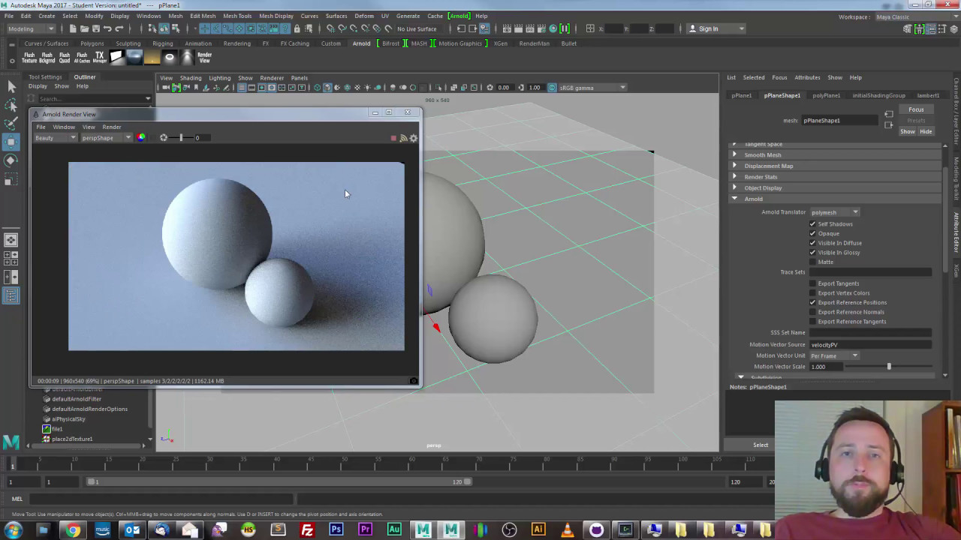Image resolution: width=961 pixels, height=540 pixels.
Task: Click the Open Scene folder icon
Action: tap(84, 28)
